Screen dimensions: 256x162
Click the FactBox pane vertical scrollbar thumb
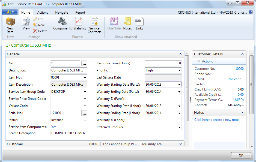pos(251,85)
